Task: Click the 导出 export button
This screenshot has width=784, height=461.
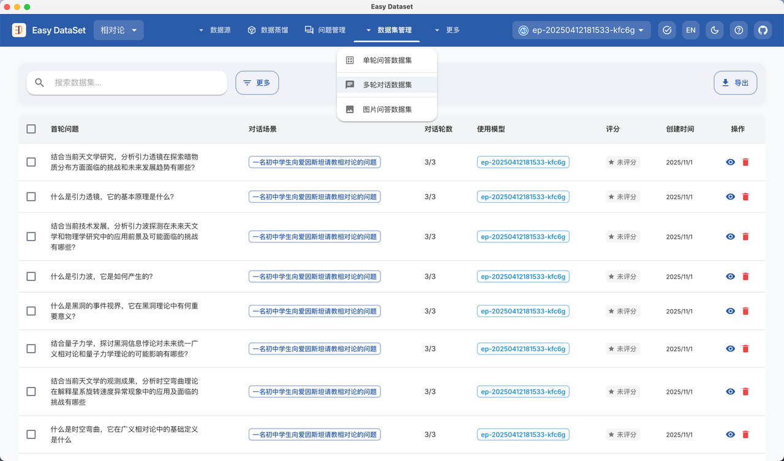Action: (736, 83)
